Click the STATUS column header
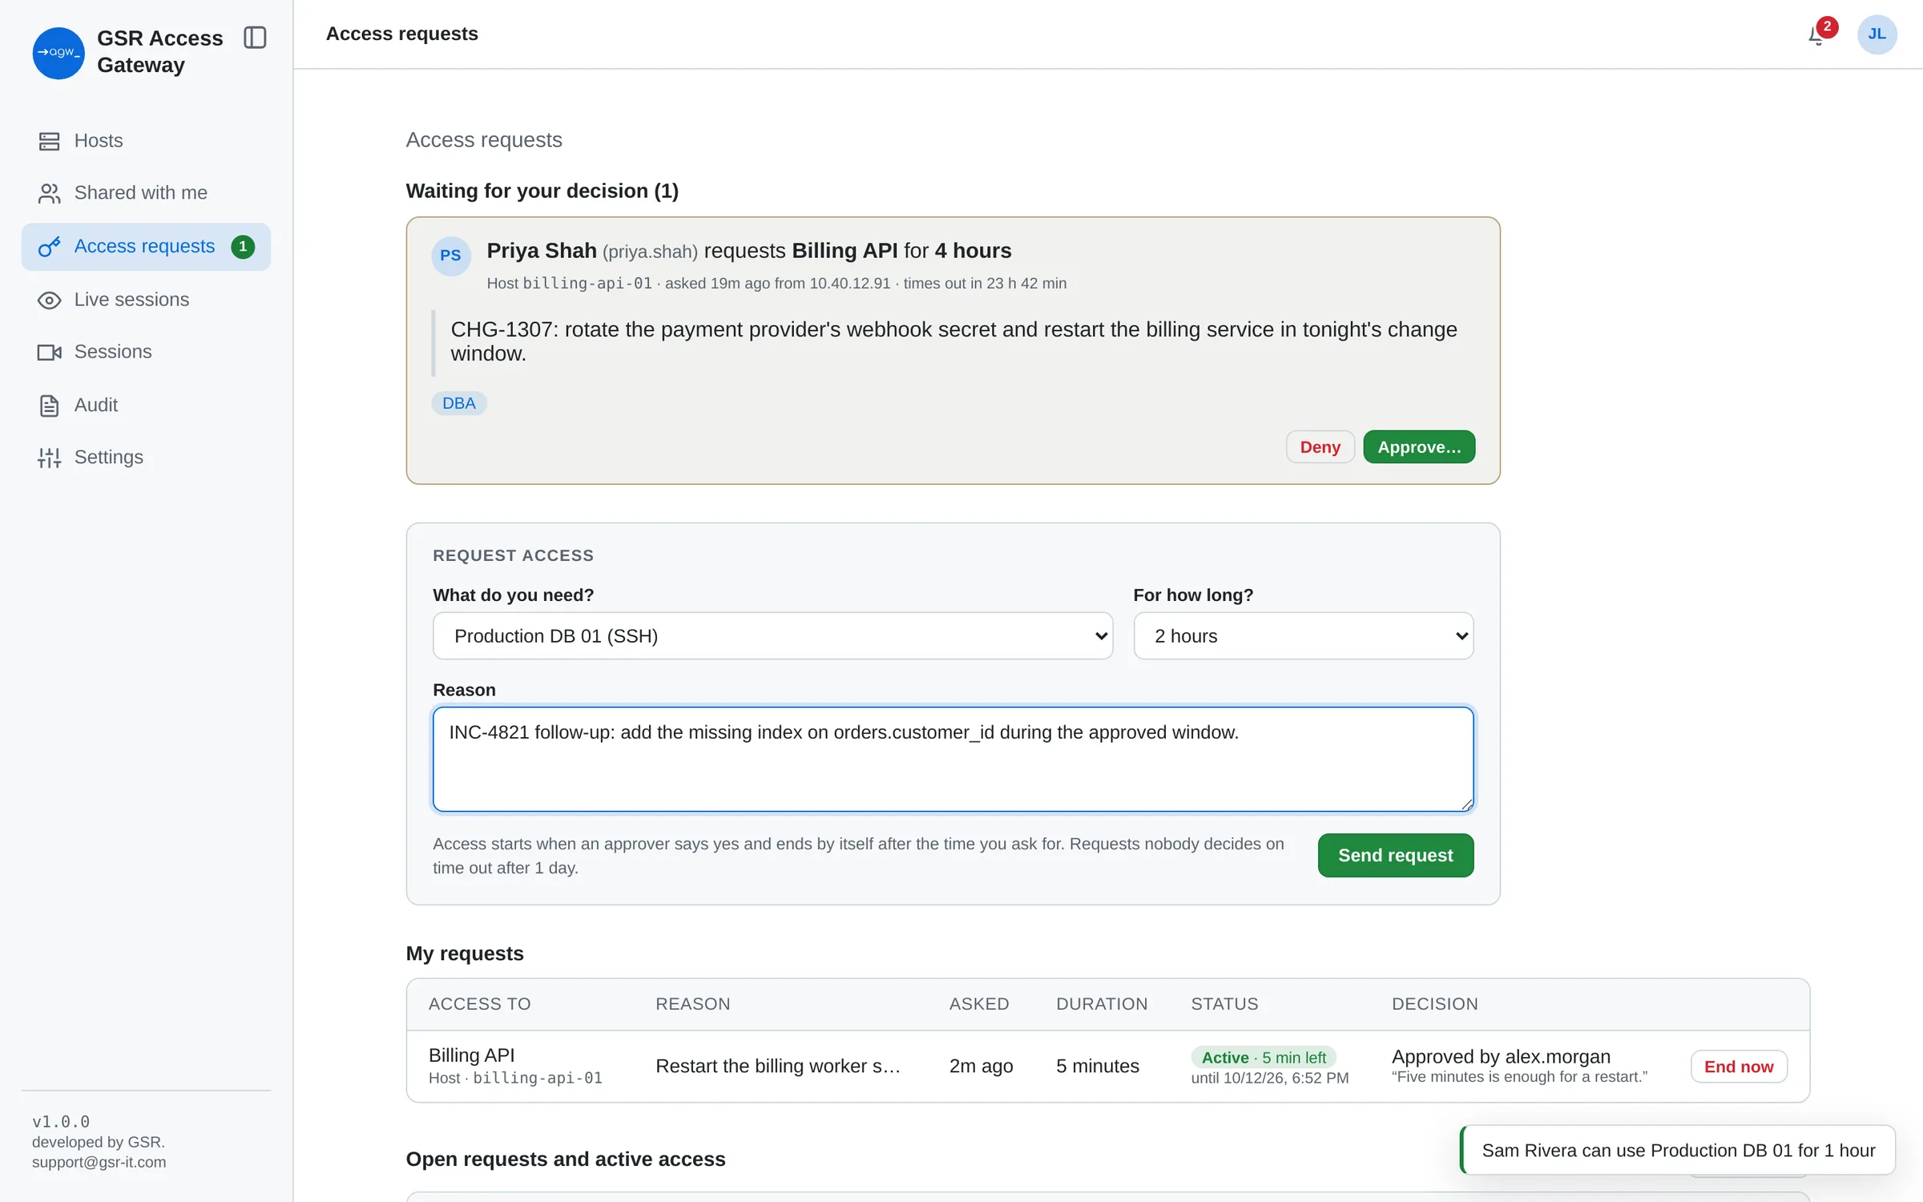Viewport: 1923px width, 1202px height. click(1224, 1004)
